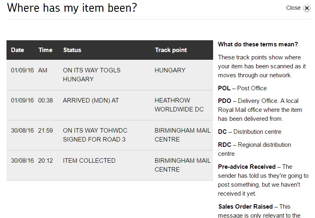Click the ON ITS WAY TOHWDC status text
Image resolution: width=315 pixels, height=218 pixels.
point(95,131)
